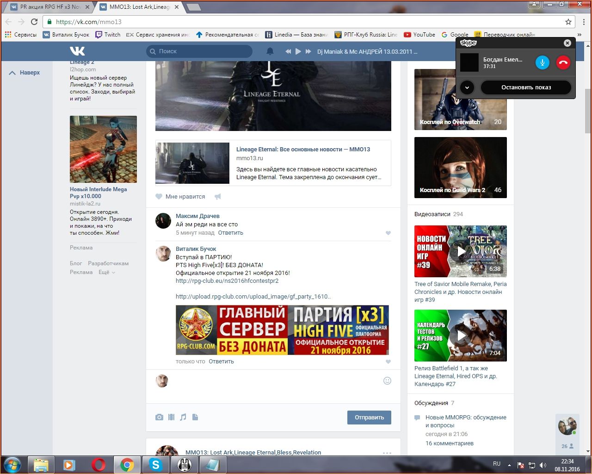This screenshot has width=592, height=474.
Task: Stop screen sharing with Остановить показ
Action: [526, 87]
